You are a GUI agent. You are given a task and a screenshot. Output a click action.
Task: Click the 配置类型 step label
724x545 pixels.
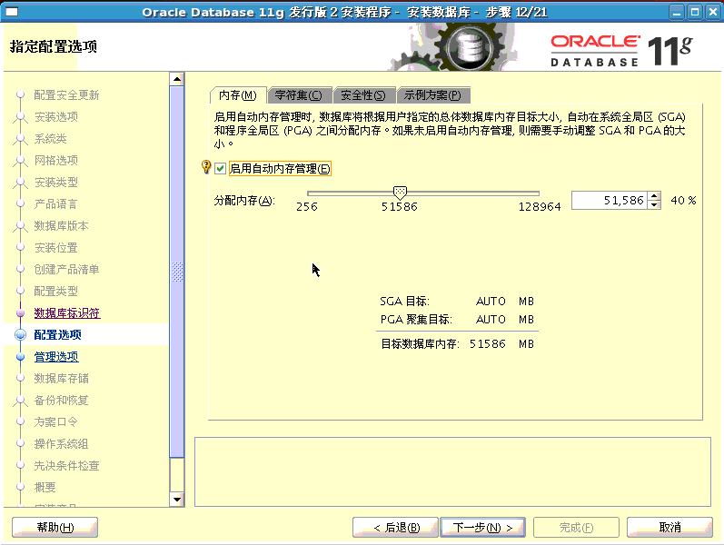coord(56,292)
